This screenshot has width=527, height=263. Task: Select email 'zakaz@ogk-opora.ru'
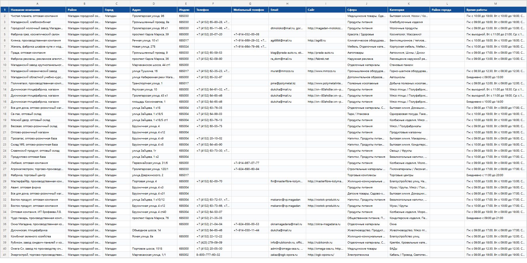(287, 255)
